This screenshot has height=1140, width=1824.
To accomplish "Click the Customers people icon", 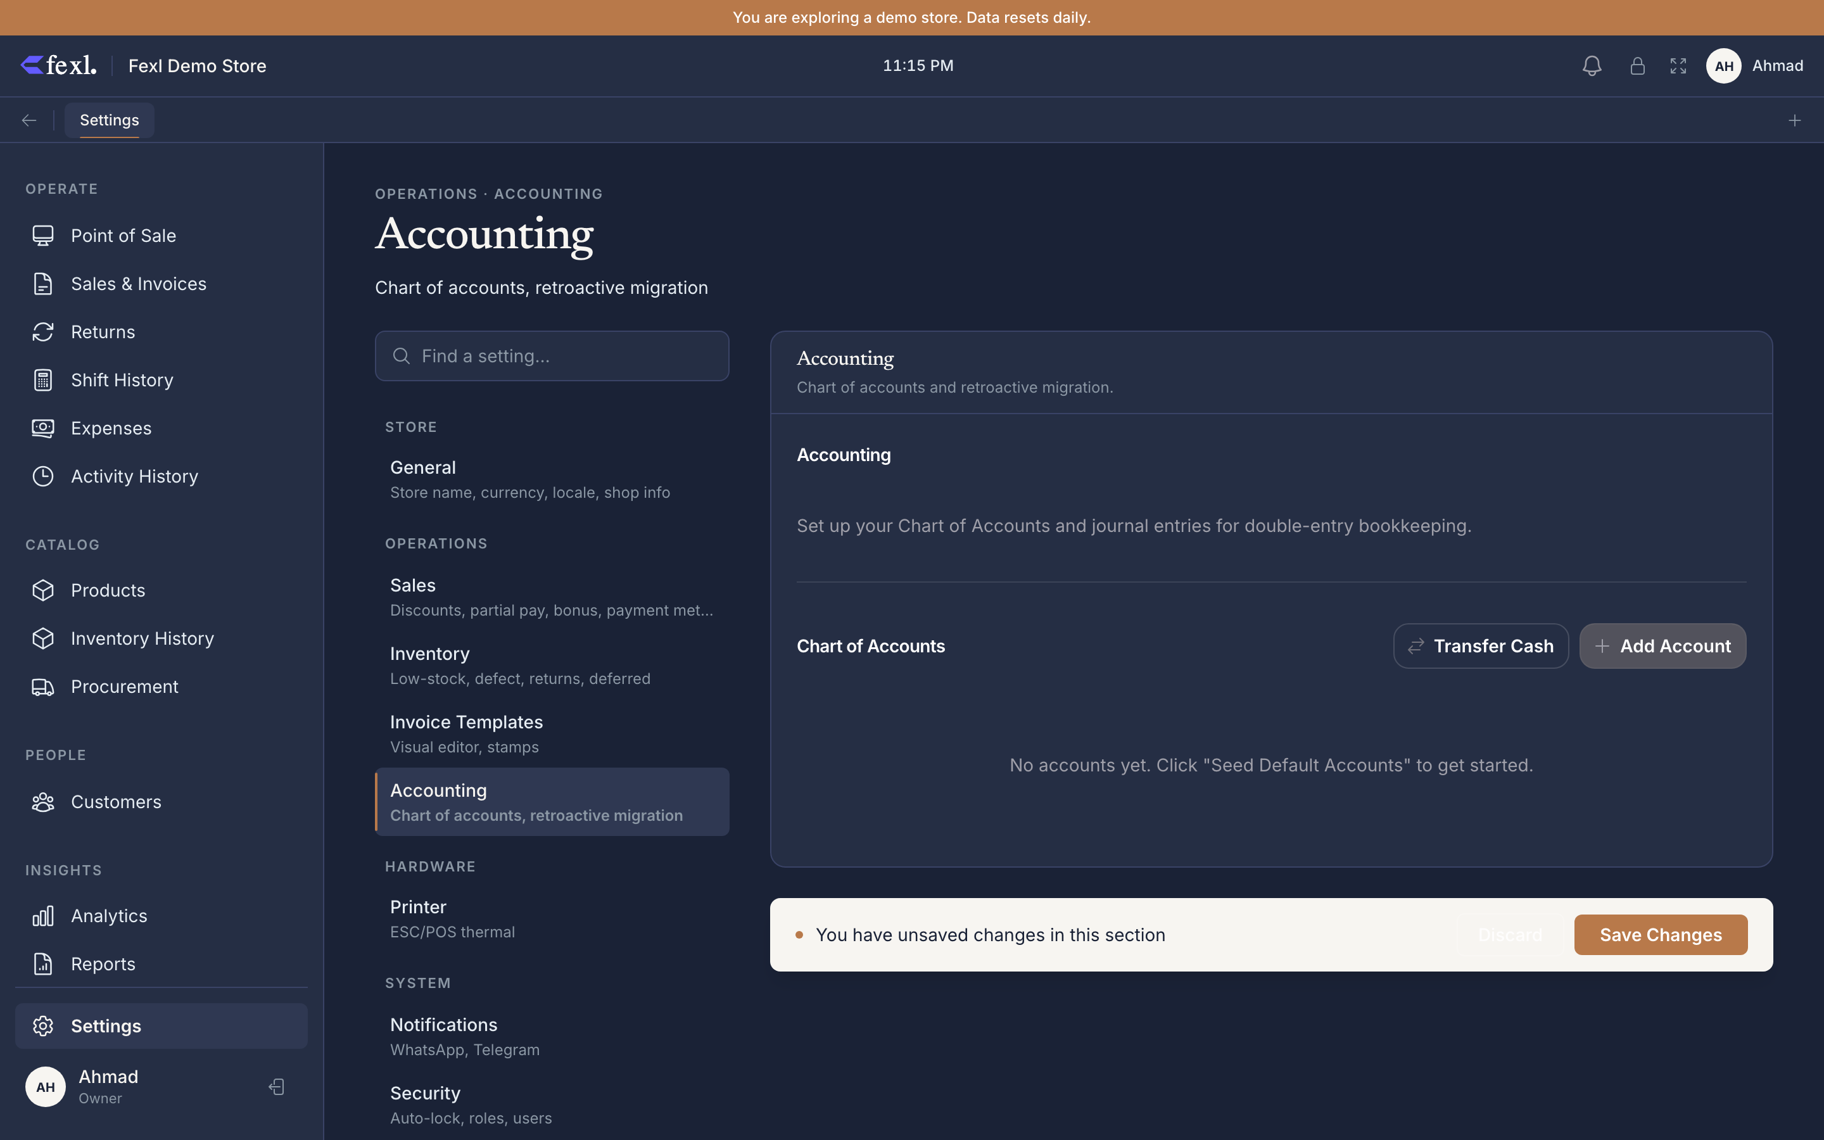I will coord(43,801).
